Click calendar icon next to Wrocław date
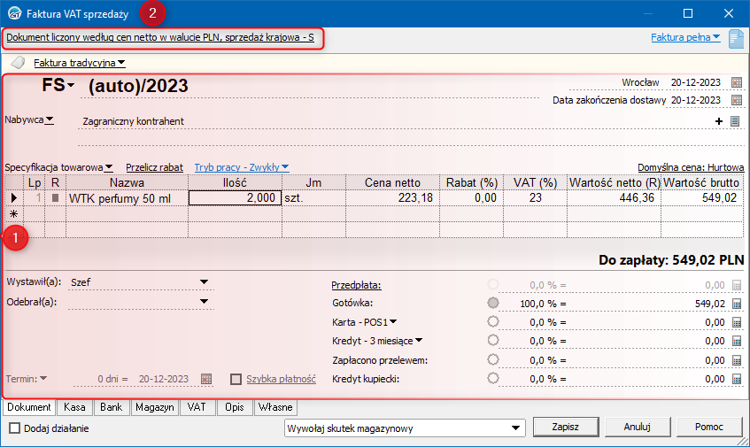The width and height of the screenshot is (750, 447). (x=736, y=82)
